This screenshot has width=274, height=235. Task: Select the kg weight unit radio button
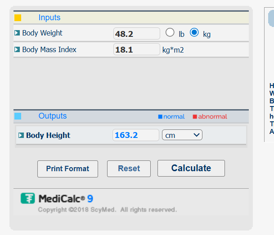point(194,32)
